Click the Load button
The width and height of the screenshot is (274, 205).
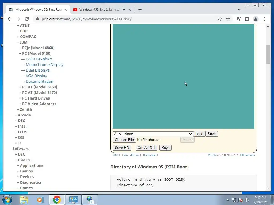click(x=199, y=134)
